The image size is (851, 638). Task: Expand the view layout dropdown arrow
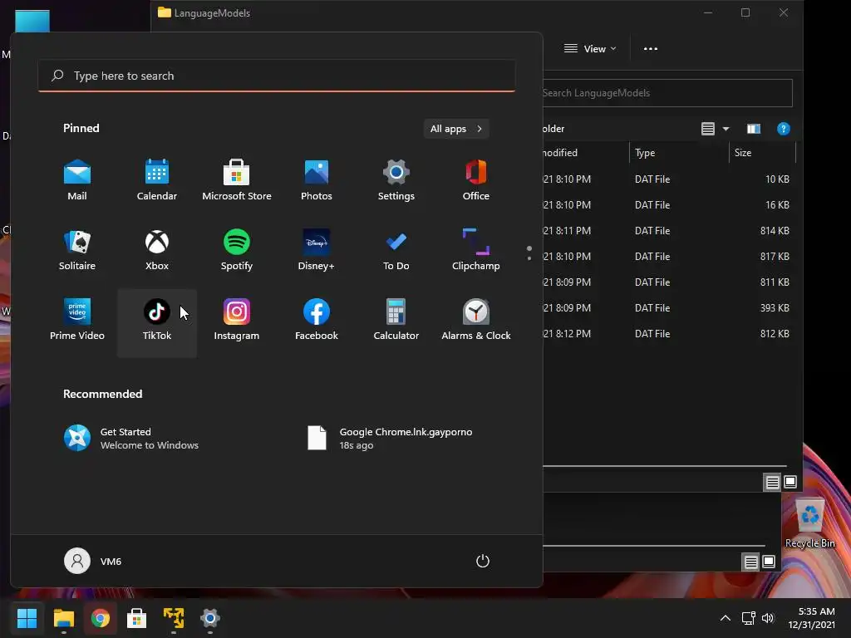pyautogui.click(x=726, y=129)
